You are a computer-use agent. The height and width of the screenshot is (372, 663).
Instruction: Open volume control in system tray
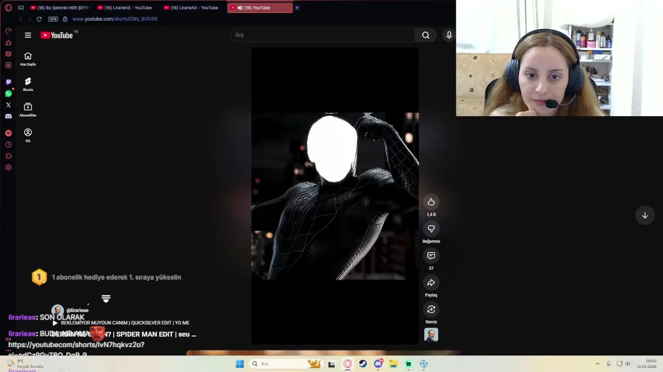point(628,364)
